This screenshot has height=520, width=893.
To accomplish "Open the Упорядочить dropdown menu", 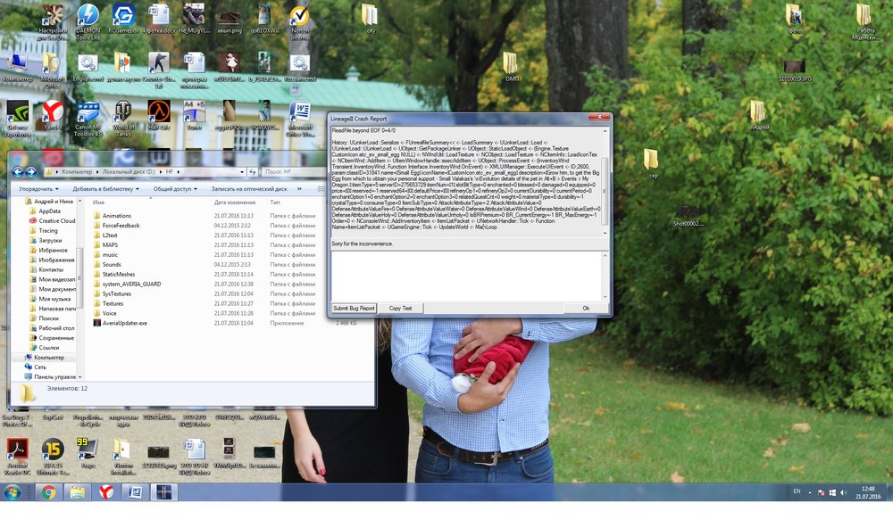I will click(39, 189).
